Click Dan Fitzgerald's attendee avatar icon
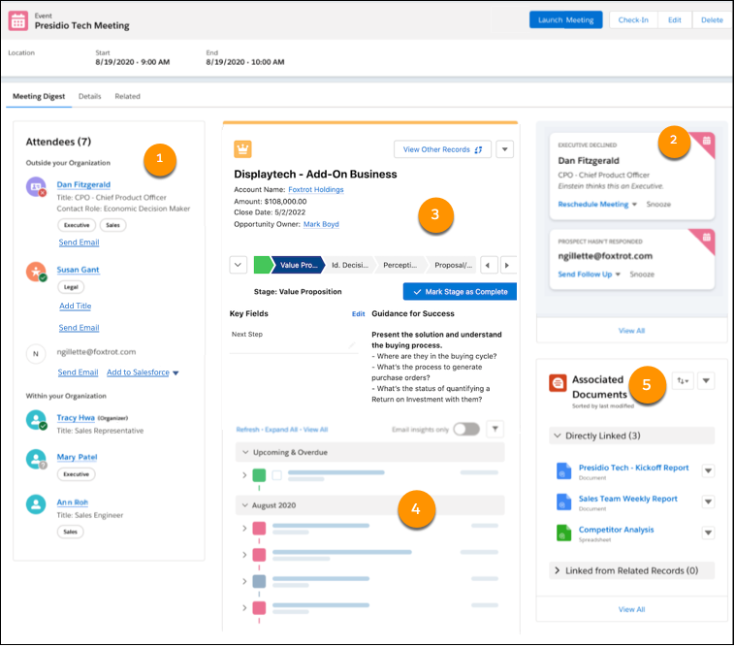The image size is (735, 647). tap(36, 186)
